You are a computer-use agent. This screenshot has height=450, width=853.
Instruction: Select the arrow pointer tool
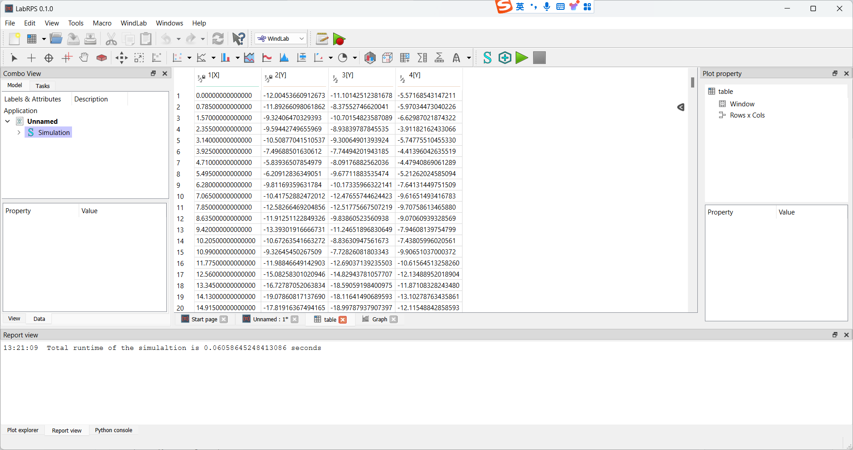pos(14,58)
